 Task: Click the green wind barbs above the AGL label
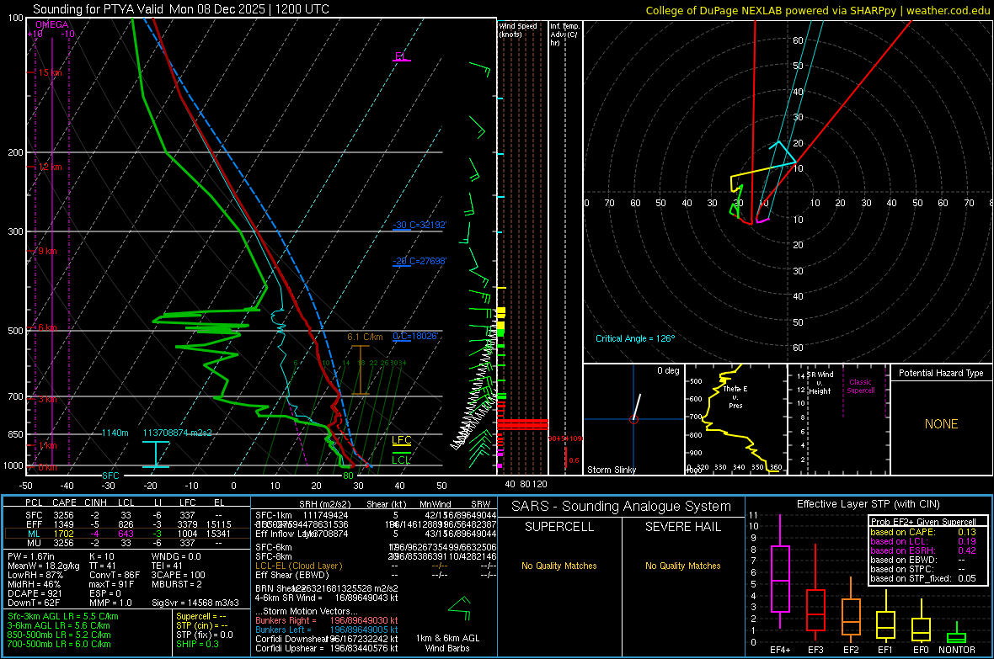[460, 609]
